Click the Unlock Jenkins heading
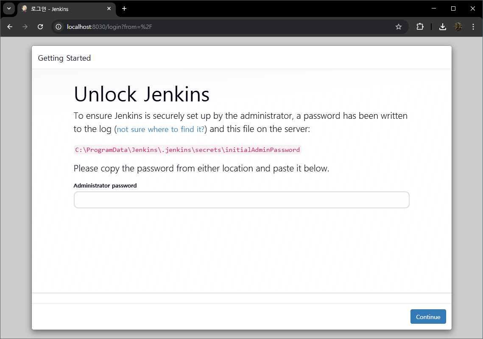 [x=142, y=94]
